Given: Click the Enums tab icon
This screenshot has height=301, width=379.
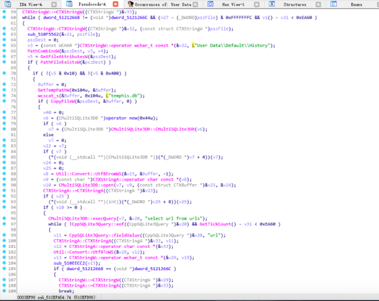Looking at the screenshot, I should (x=334, y=4).
